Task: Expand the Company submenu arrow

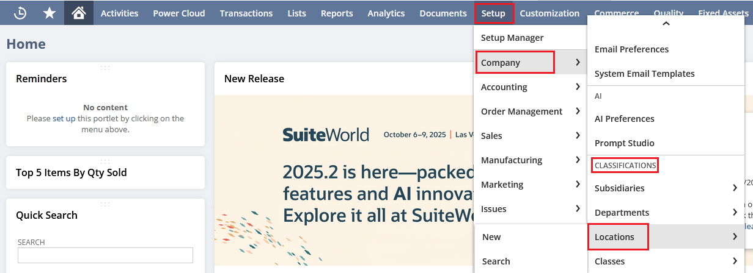Action: (x=577, y=62)
